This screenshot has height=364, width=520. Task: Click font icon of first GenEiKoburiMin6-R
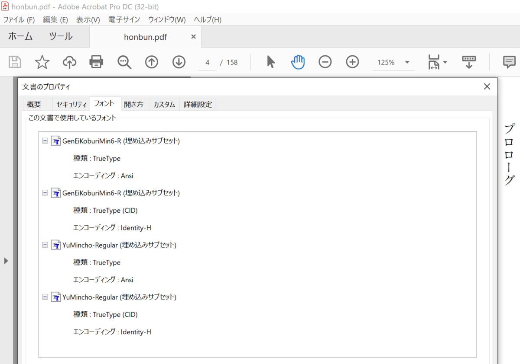pyautogui.click(x=56, y=141)
